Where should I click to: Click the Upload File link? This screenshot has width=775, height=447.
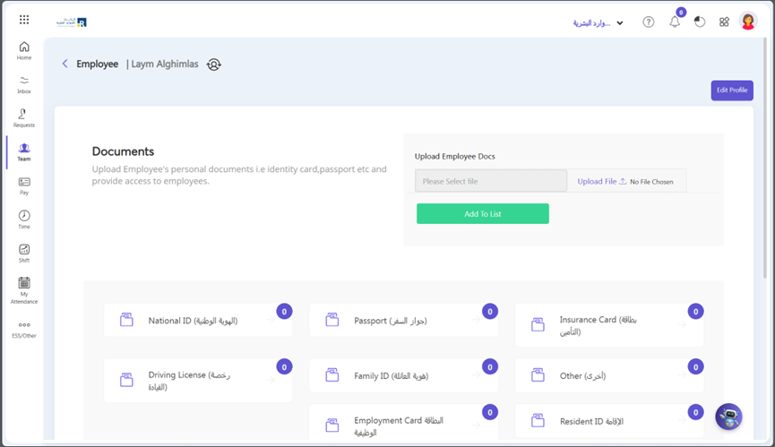coord(601,182)
